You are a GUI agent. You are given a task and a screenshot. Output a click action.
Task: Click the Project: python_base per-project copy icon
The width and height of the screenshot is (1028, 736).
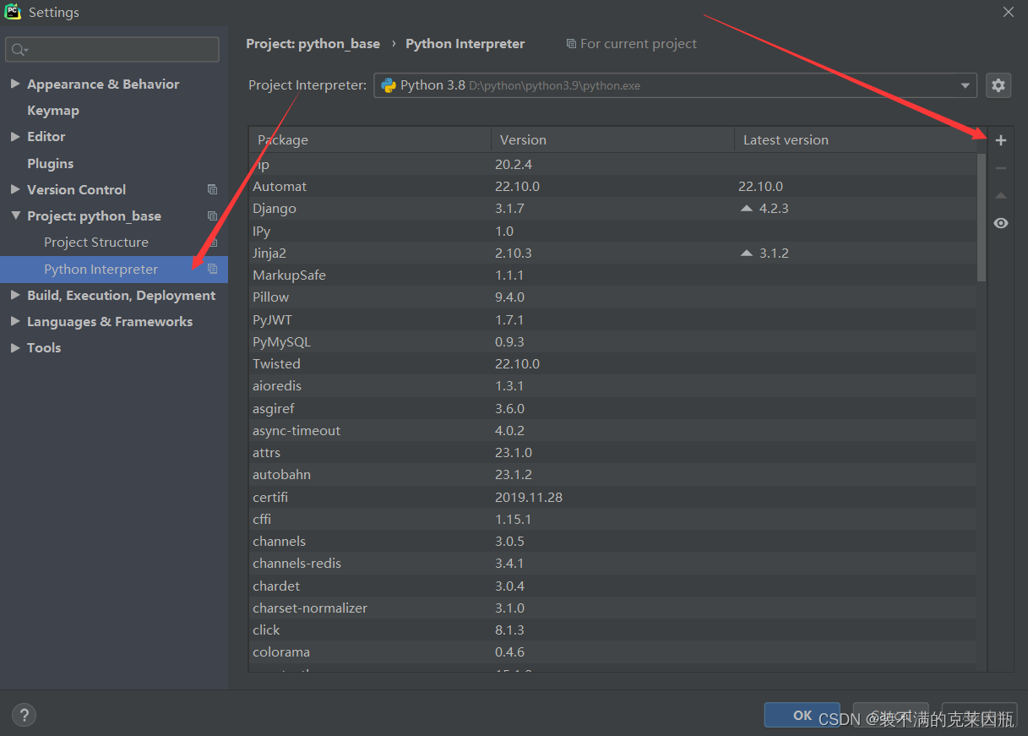click(x=212, y=216)
